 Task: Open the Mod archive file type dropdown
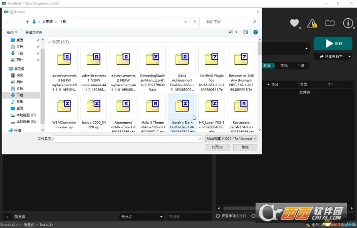coord(232,138)
